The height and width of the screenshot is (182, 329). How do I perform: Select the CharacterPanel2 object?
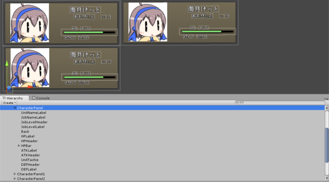(31, 179)
